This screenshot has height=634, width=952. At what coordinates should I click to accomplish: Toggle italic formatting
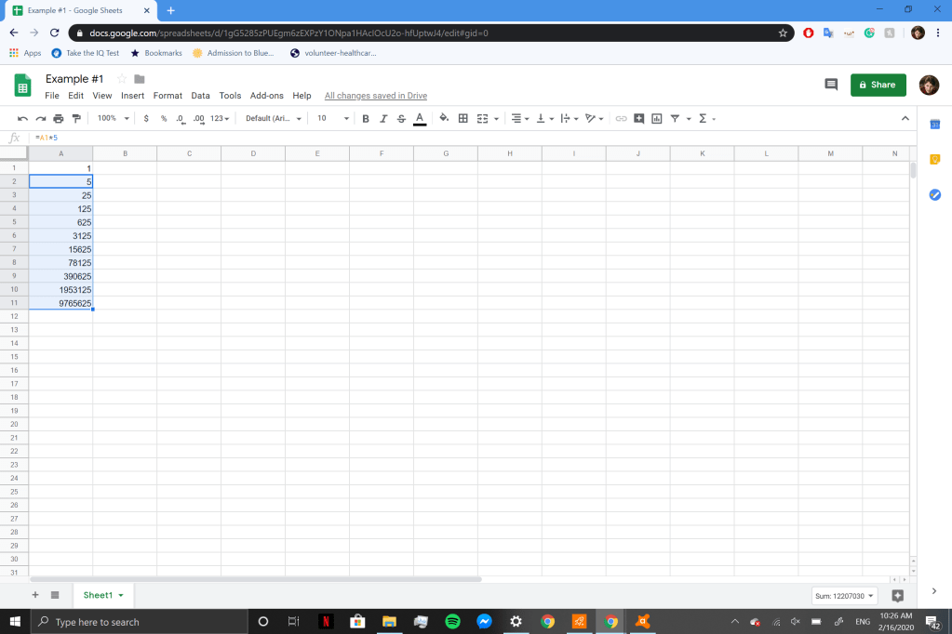[383, 119]
